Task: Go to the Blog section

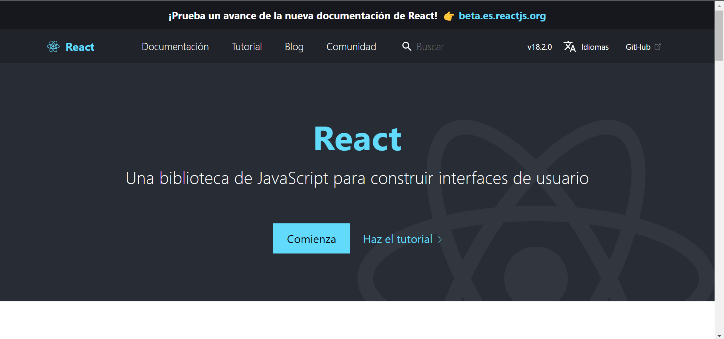Action: (294, 47)
